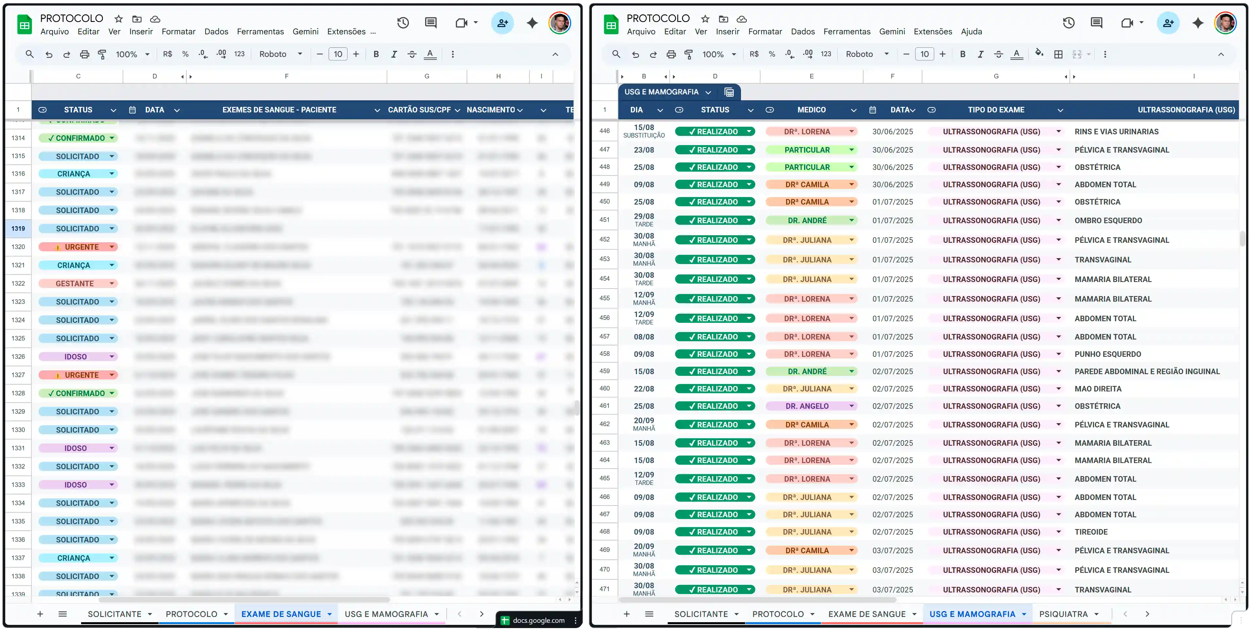This screenshot has width=1253, height=631.
Task: Open comments icon in right window
Action: [1096, 23]
